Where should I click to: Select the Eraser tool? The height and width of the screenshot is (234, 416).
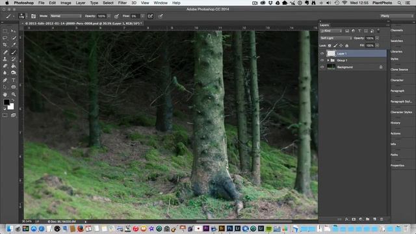(5, 66)
